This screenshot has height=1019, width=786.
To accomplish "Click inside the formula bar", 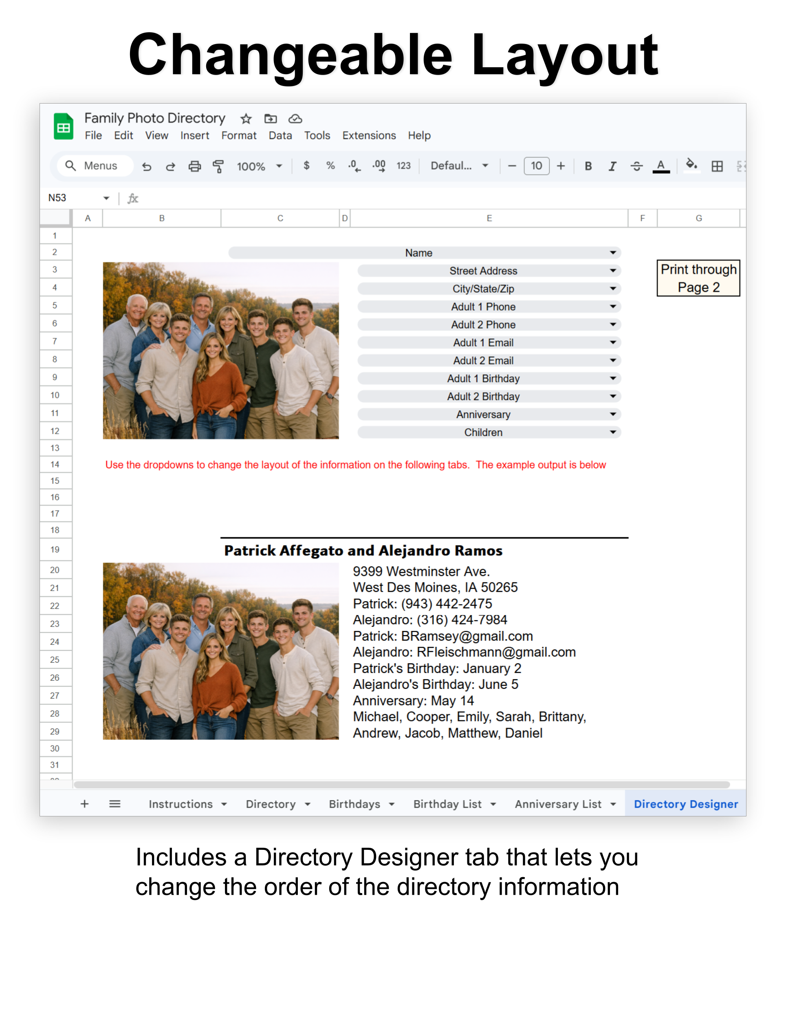I will click(326, 198).
